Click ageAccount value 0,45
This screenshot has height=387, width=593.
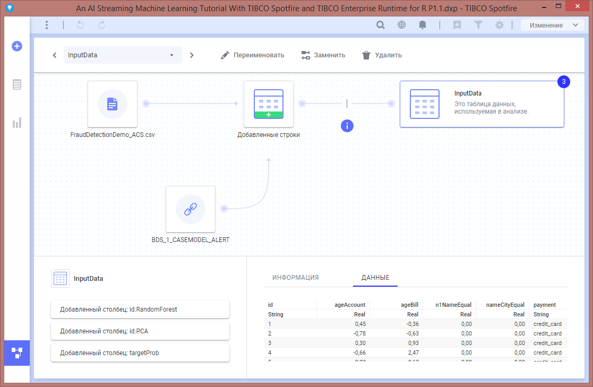(360, 324)
